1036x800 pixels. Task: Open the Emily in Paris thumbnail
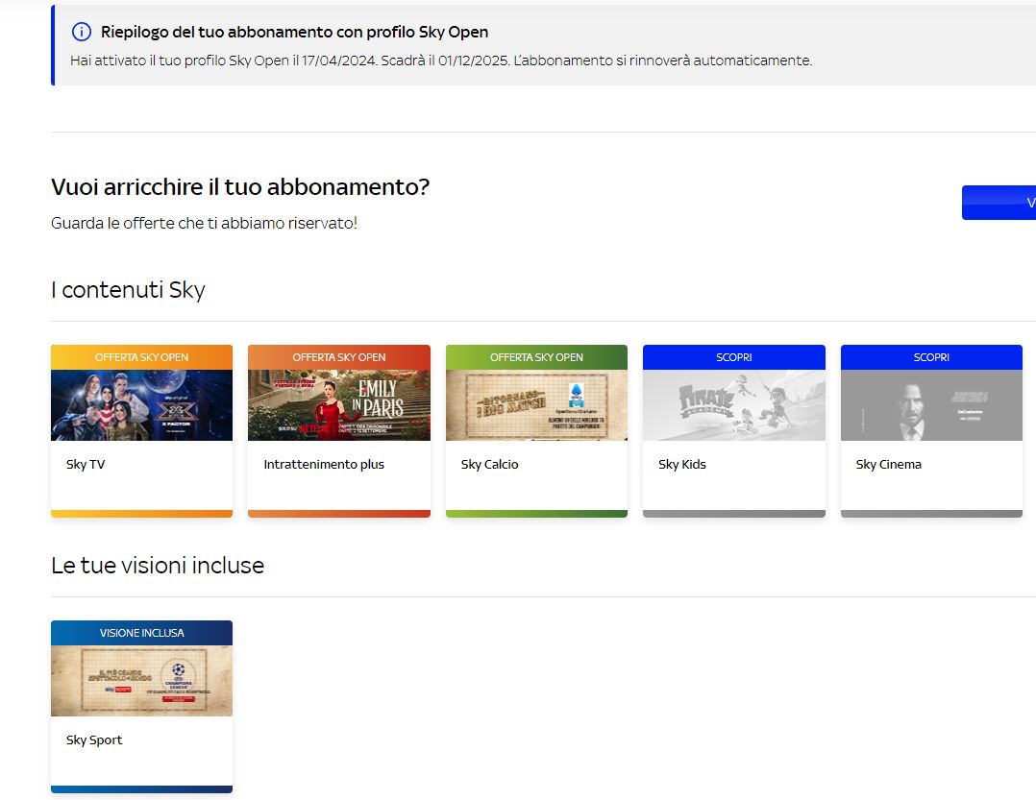[x=339, y=405]
